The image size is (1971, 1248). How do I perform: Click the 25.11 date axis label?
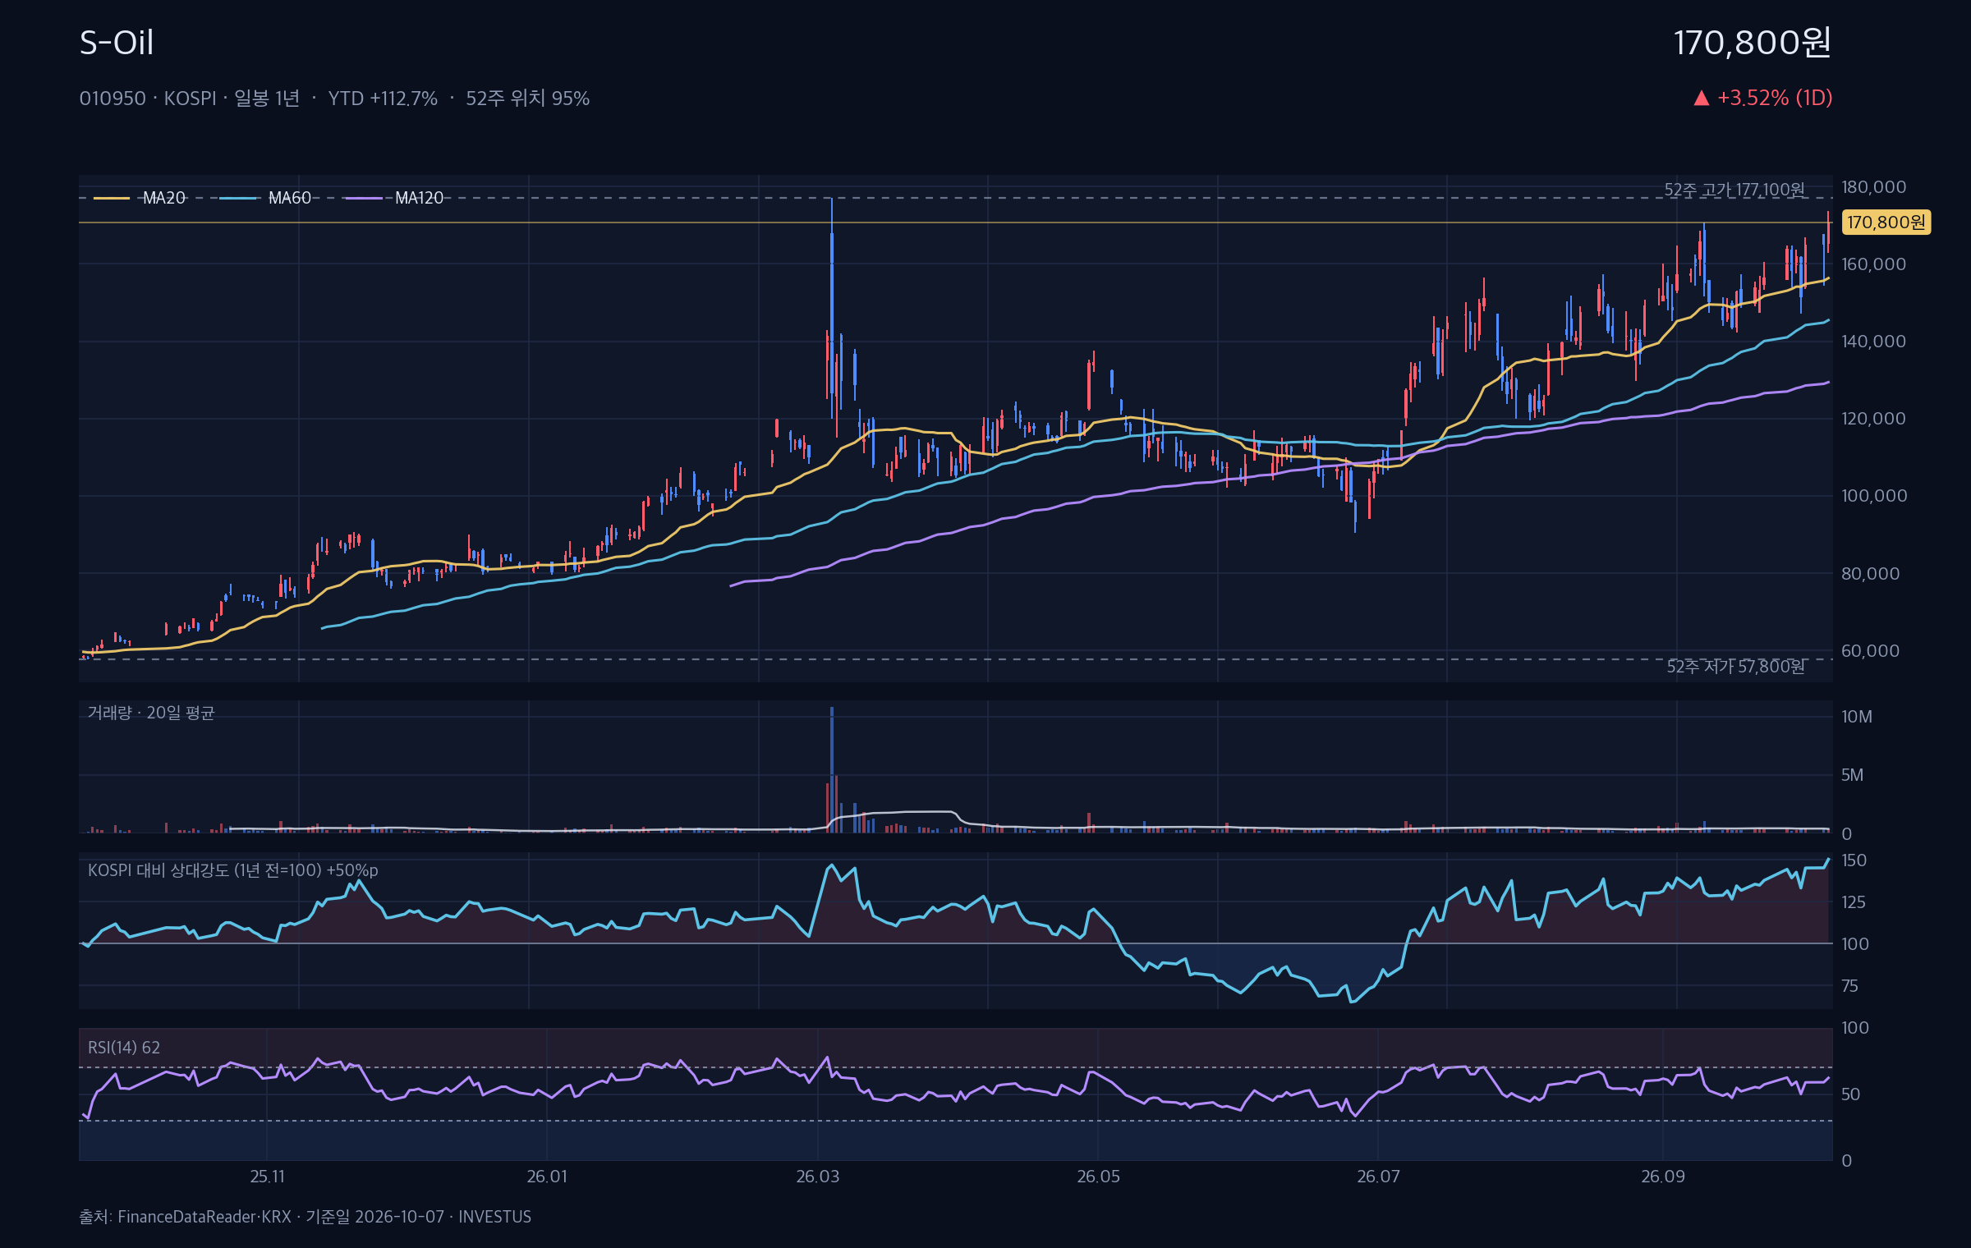coord(267,1177)
